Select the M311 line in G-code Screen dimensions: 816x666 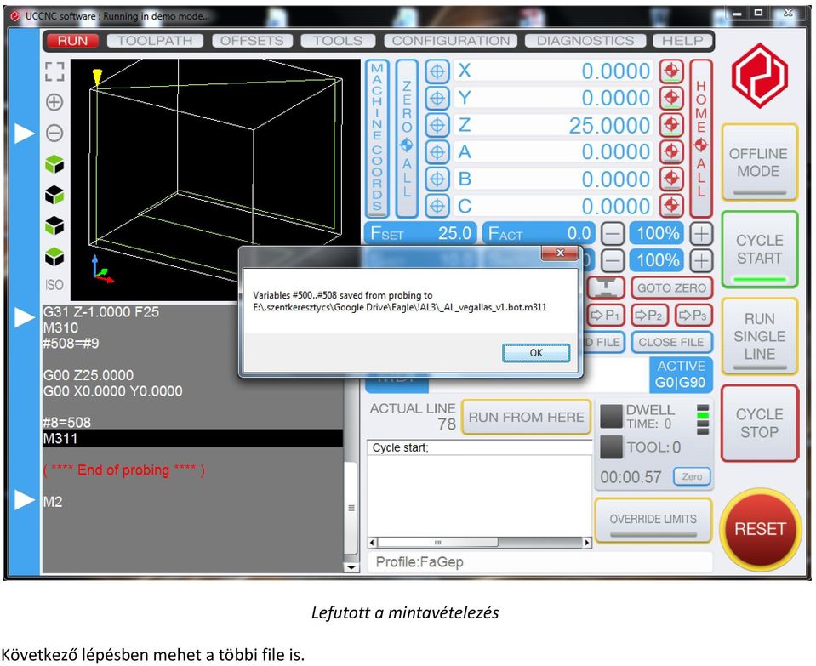pos(192,439)
